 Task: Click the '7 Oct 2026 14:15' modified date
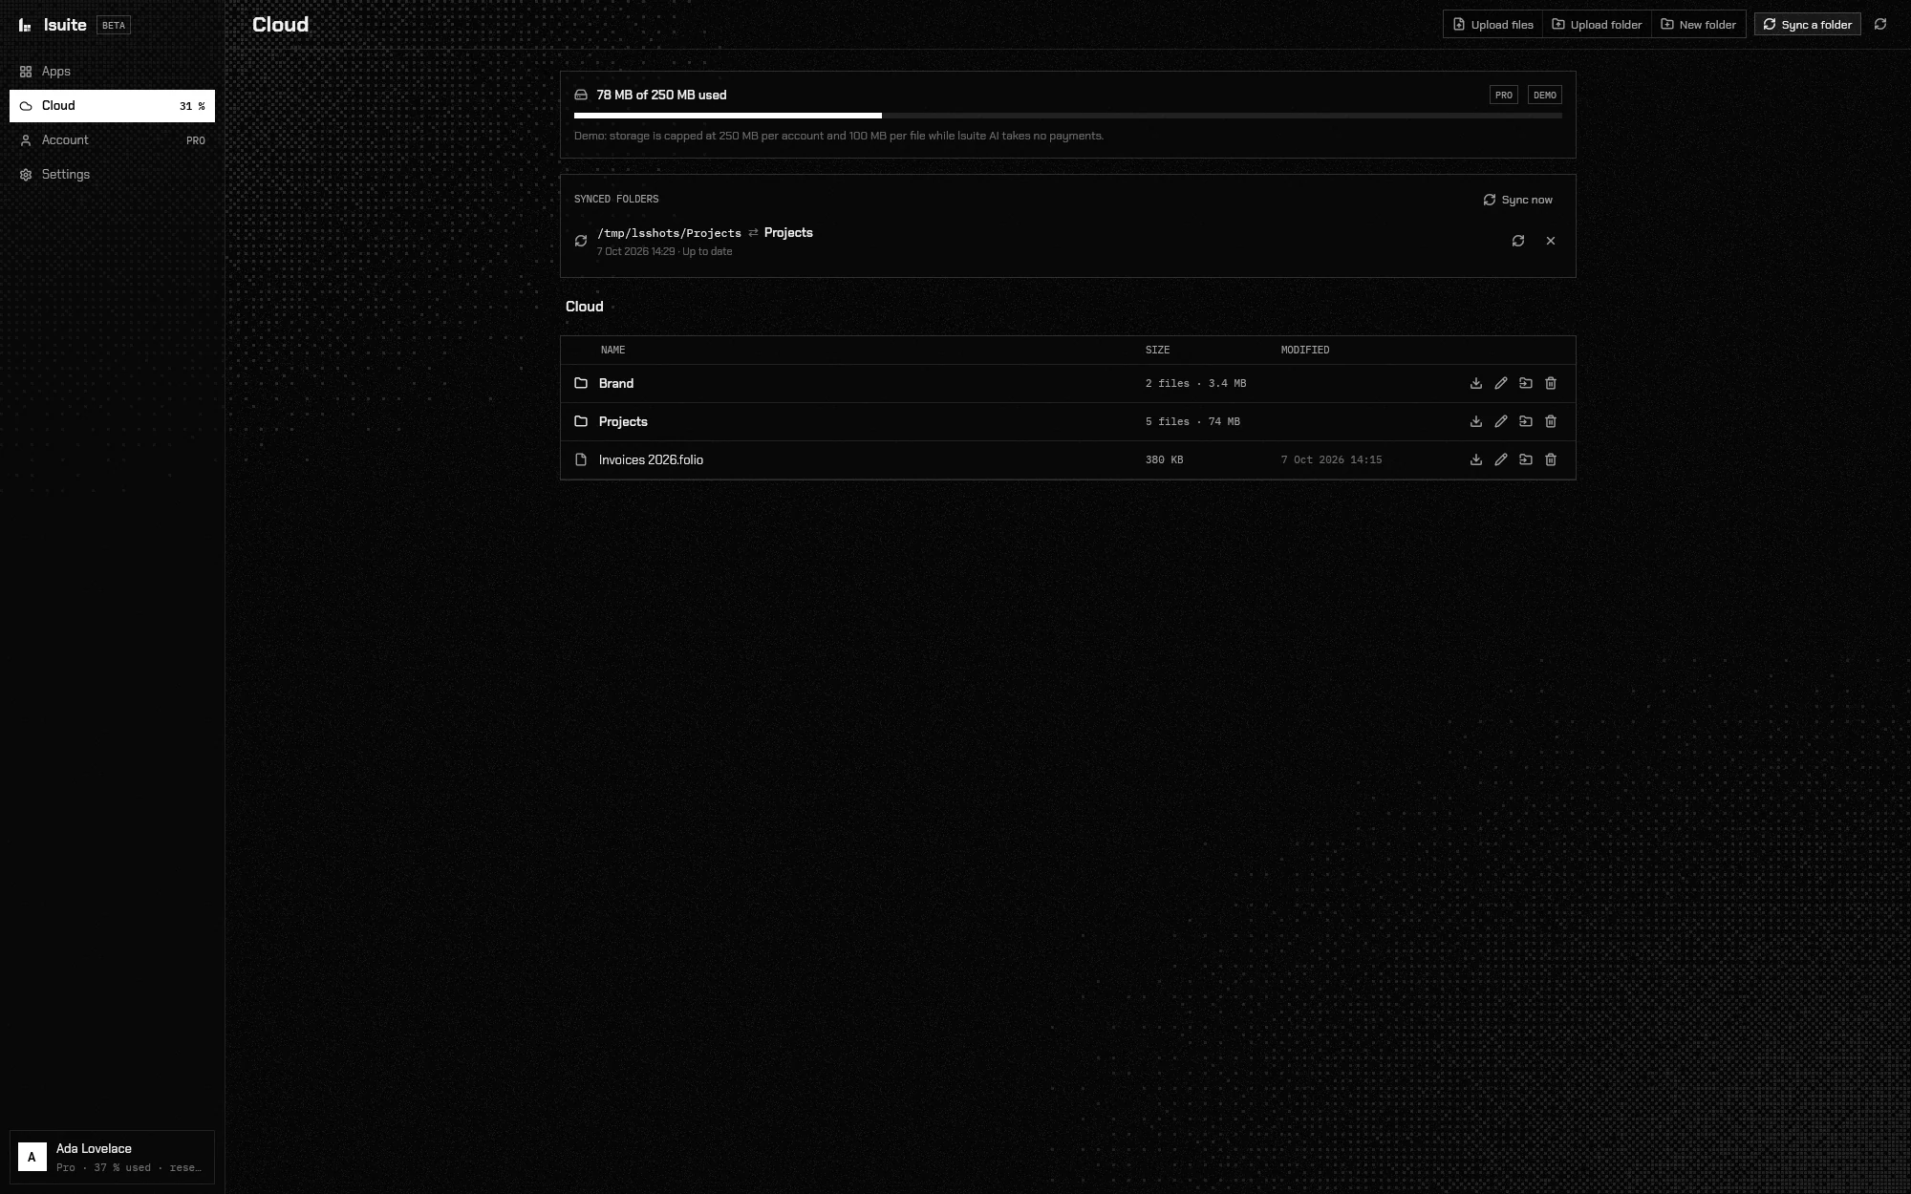coord(1332,459)
